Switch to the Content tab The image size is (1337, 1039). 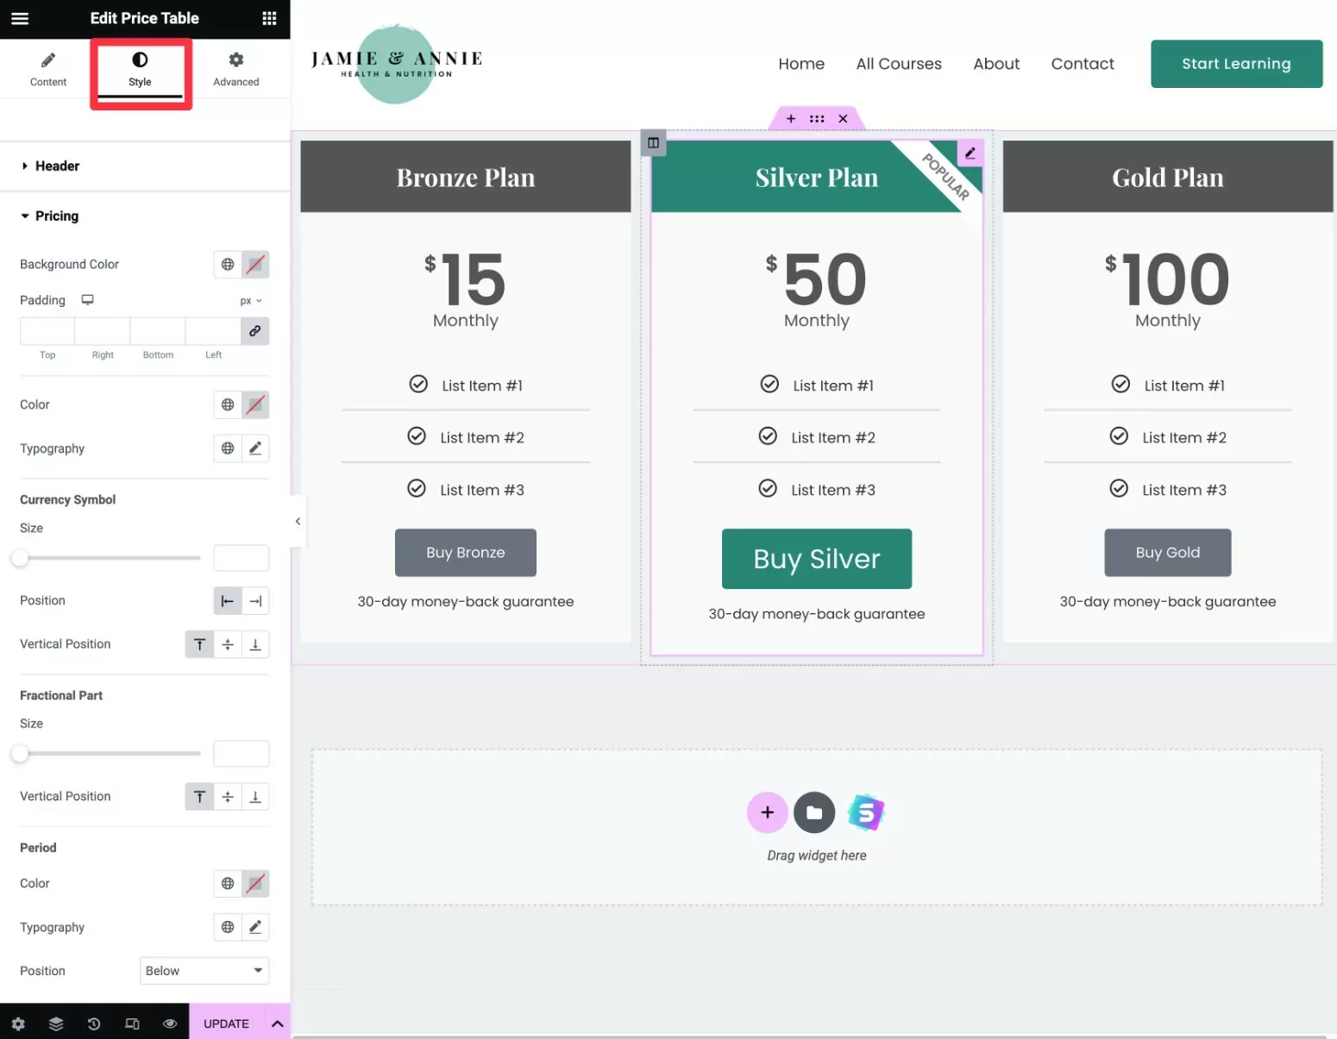[48, 69]
